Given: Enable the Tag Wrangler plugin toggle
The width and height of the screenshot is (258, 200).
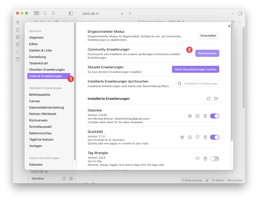Looking at the screenshot, I should click(215, 159).
